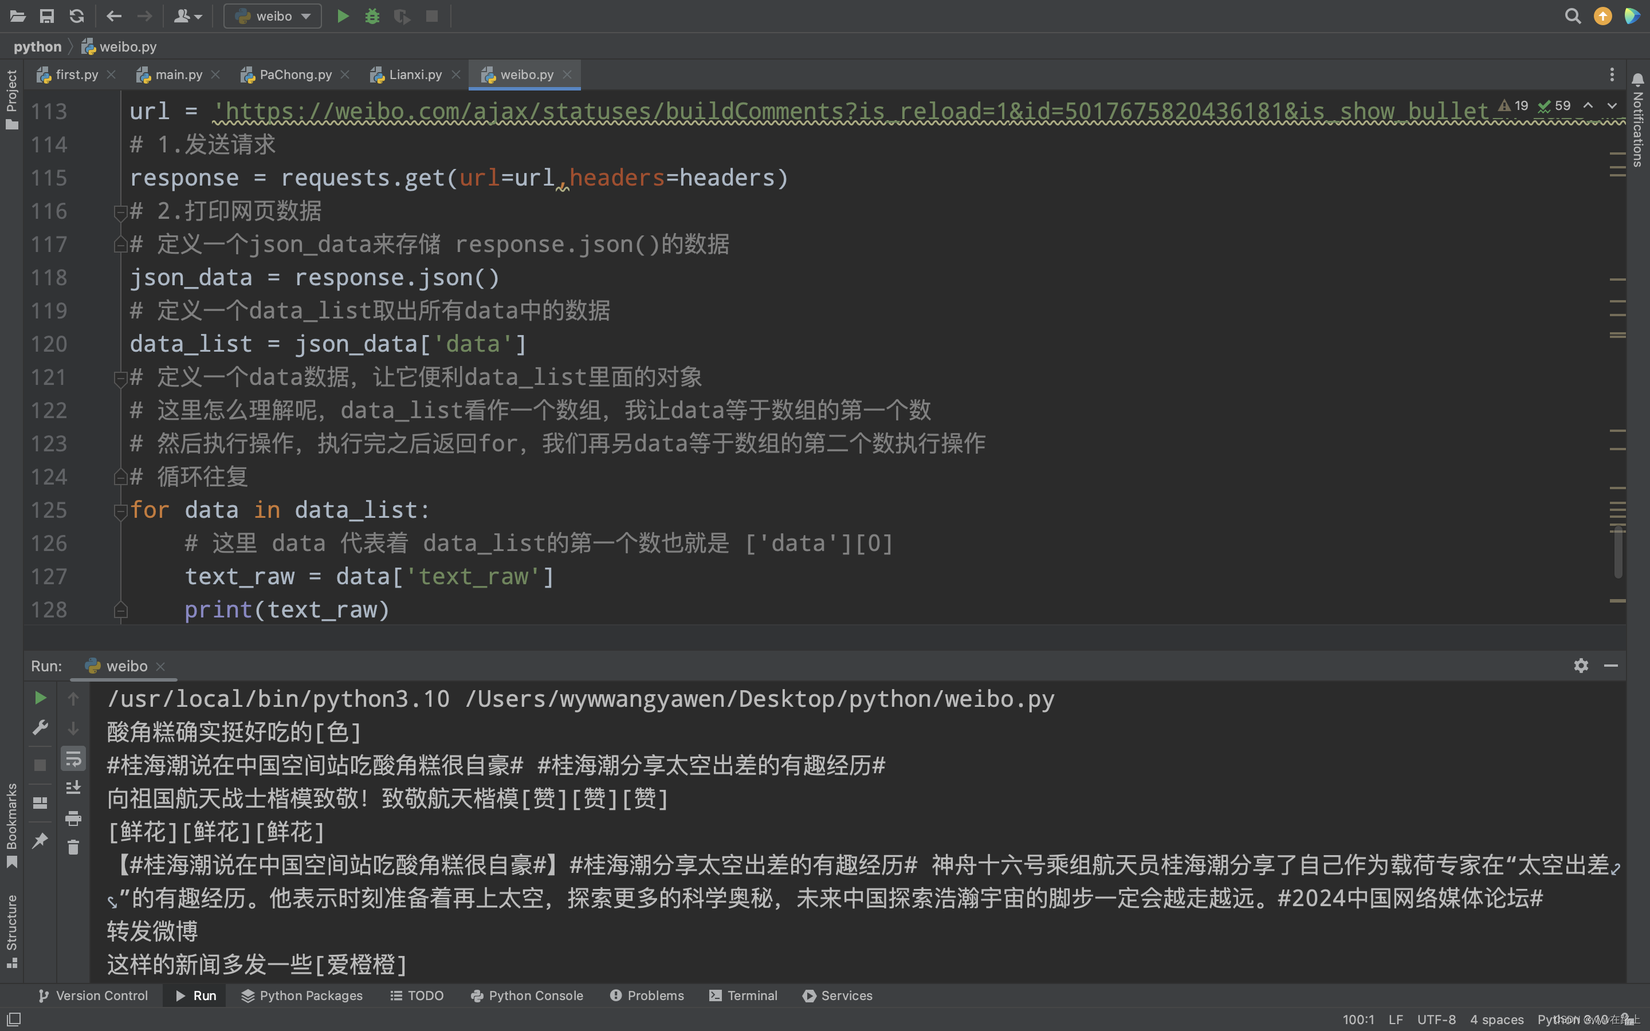The image size is (1650, 1031).
Task: Open the user account dropdown in toolbar
Action: coord(187,15)
